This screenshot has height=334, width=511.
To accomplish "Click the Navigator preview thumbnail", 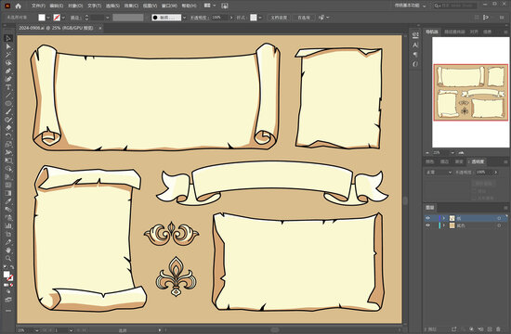I will (x=470, y=93).
